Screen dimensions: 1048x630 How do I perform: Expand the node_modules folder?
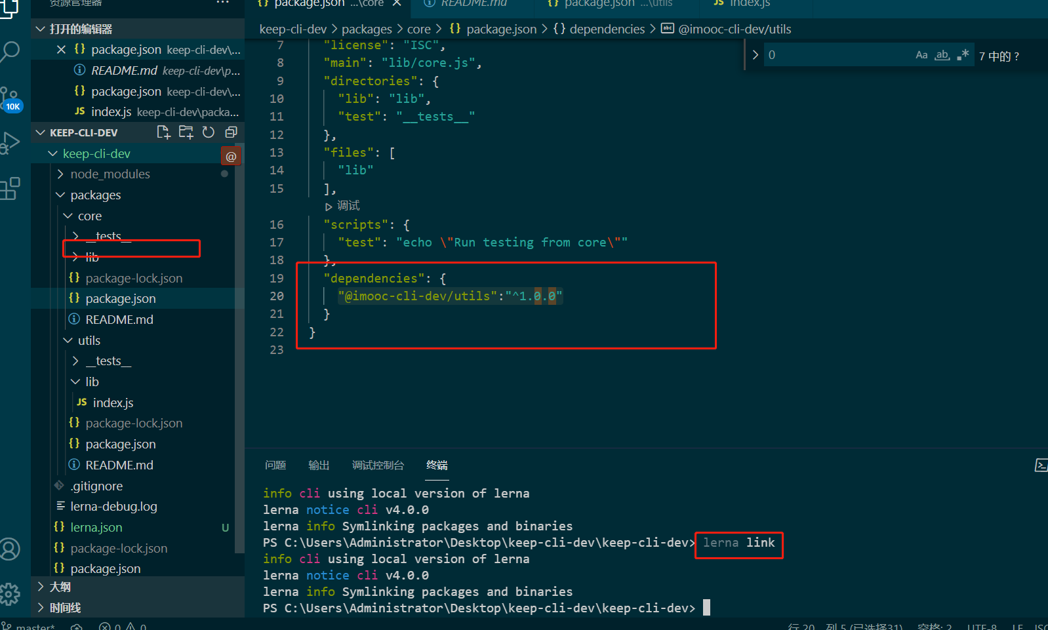[x=61, y=174]
